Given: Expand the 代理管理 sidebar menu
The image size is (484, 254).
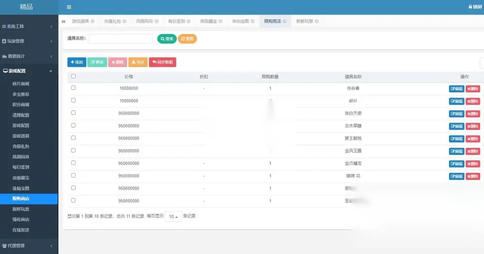Looking at the screenshot, I should click(x=29, y=246).
